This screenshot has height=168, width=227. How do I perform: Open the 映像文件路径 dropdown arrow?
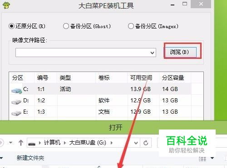pos(152,53)
